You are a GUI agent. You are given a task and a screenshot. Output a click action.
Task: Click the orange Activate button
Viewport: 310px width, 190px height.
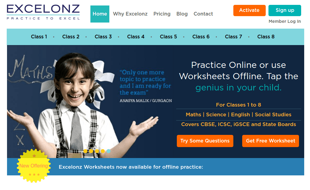point(249,10)
